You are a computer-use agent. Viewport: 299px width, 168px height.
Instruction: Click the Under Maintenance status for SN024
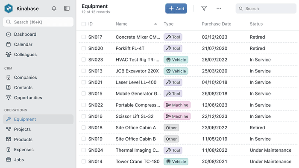[x=270, y=150]
